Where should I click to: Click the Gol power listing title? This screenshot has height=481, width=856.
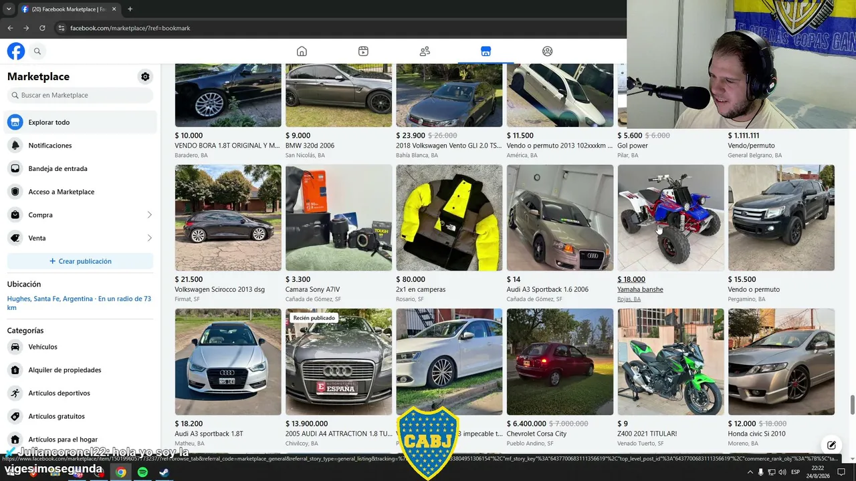tap(633, 146)
